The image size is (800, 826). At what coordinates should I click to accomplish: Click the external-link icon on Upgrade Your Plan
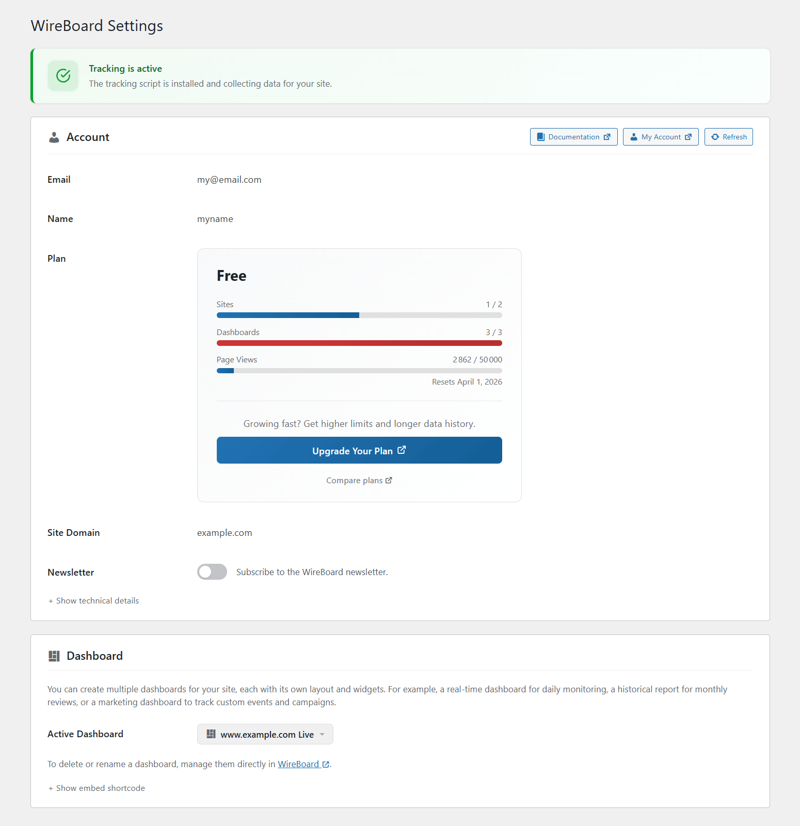pos(402,450)
